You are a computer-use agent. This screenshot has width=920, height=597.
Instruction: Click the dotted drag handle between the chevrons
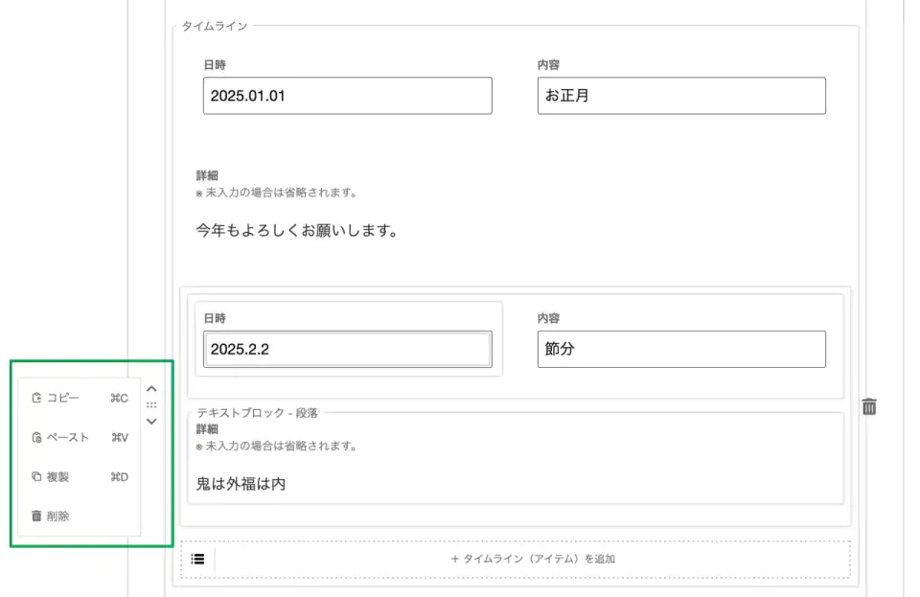point(151,405)
